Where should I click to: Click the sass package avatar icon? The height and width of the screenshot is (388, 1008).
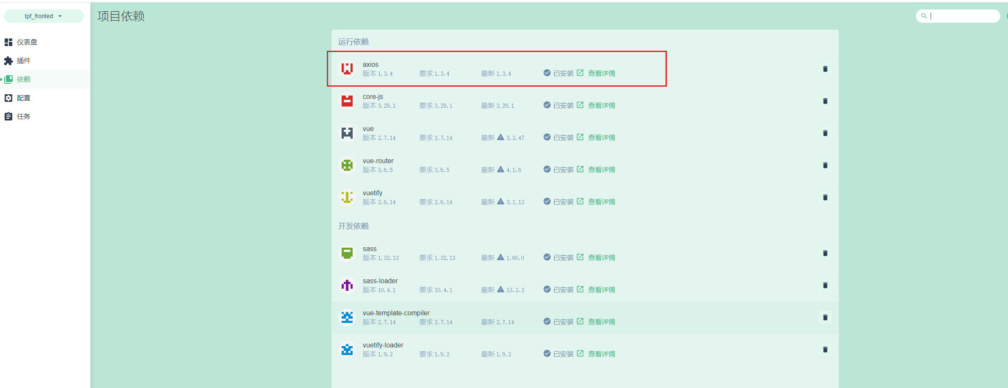coord(347,253)
